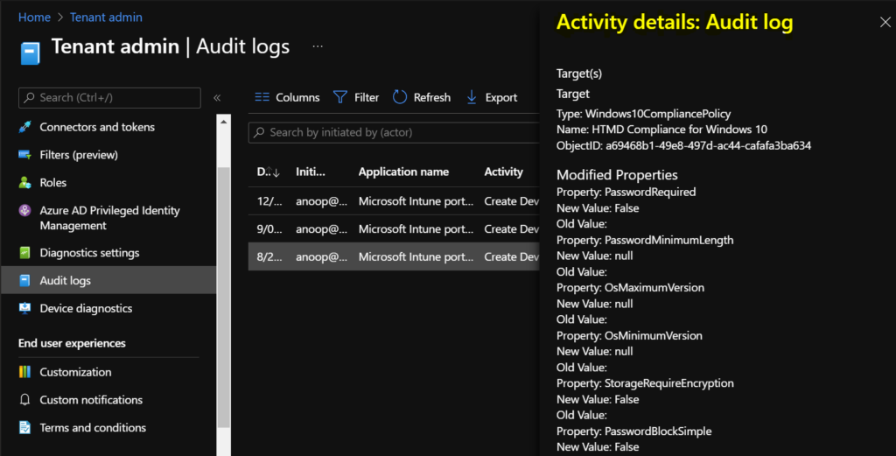Viewport: 896px width, 456px height.
Task: Click the Refresh button
Action: coord(422,97)
